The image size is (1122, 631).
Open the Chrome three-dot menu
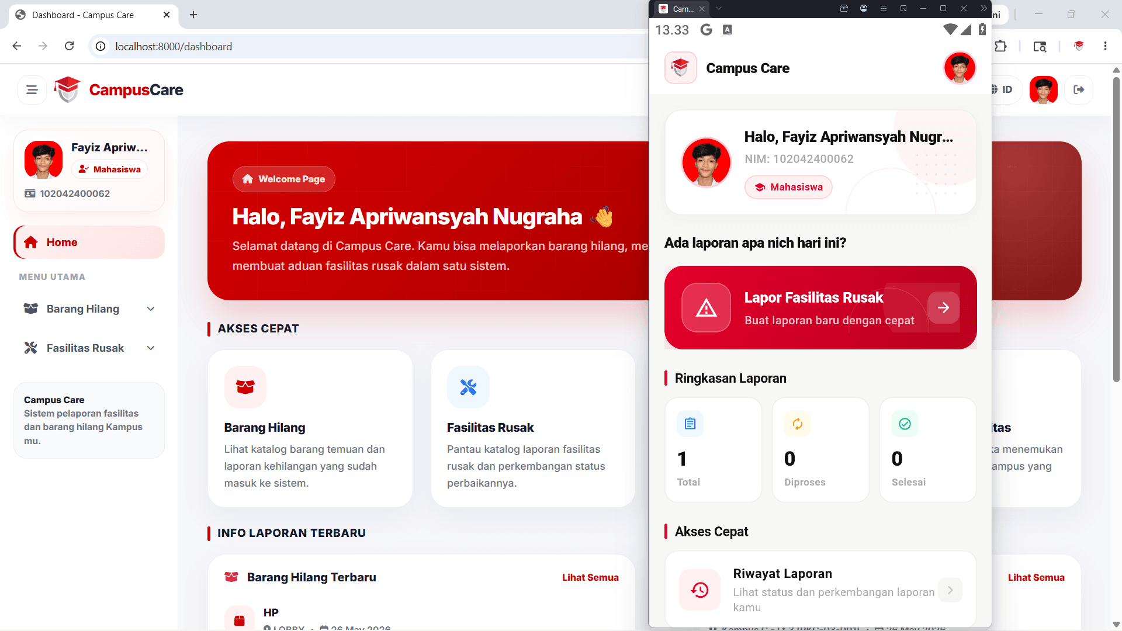(x=1105, y=46)
